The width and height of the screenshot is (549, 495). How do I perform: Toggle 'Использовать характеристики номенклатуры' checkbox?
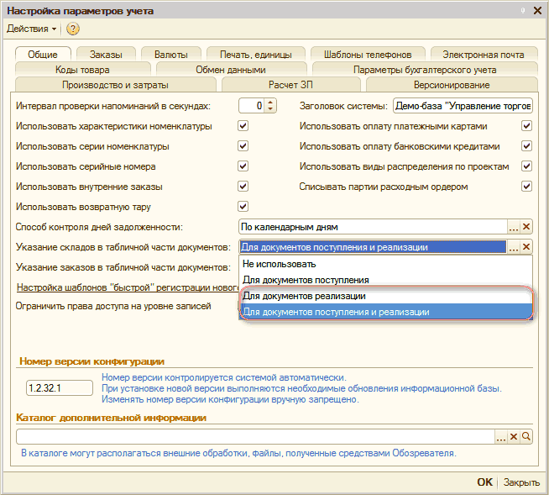[x=243, y=126]
